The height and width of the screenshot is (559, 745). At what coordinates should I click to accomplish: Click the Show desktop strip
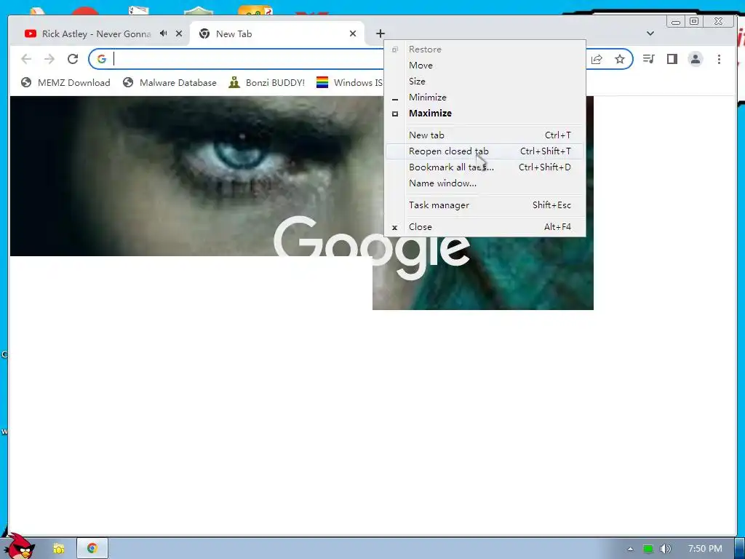[x=740, y=548]
